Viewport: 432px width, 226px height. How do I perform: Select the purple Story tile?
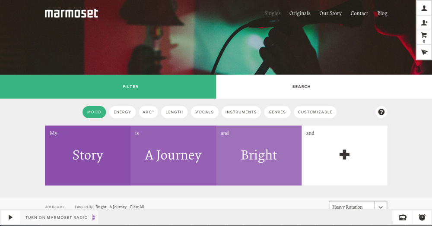[x=88, y=155]
